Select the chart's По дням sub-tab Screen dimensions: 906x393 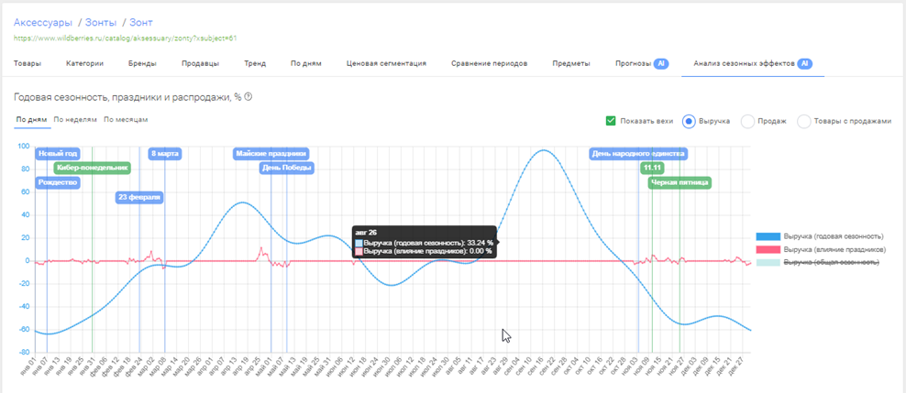(x=30, y=120)
